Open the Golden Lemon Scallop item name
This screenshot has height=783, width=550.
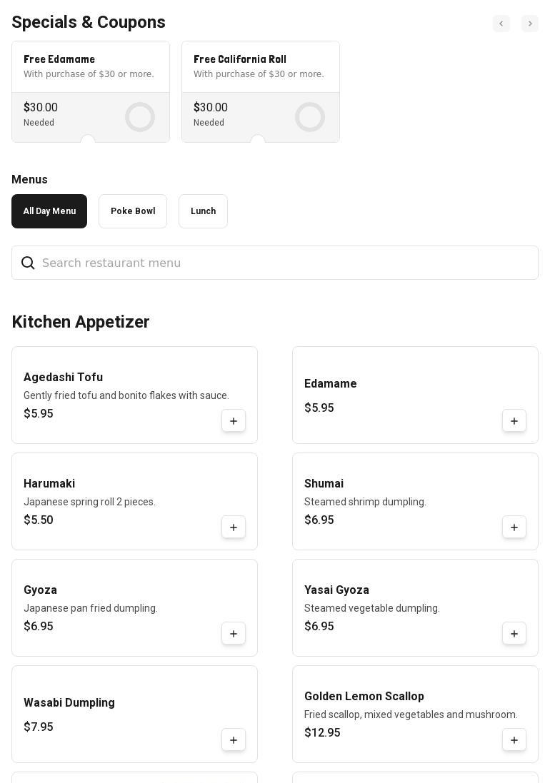click(x=364, y=697)
